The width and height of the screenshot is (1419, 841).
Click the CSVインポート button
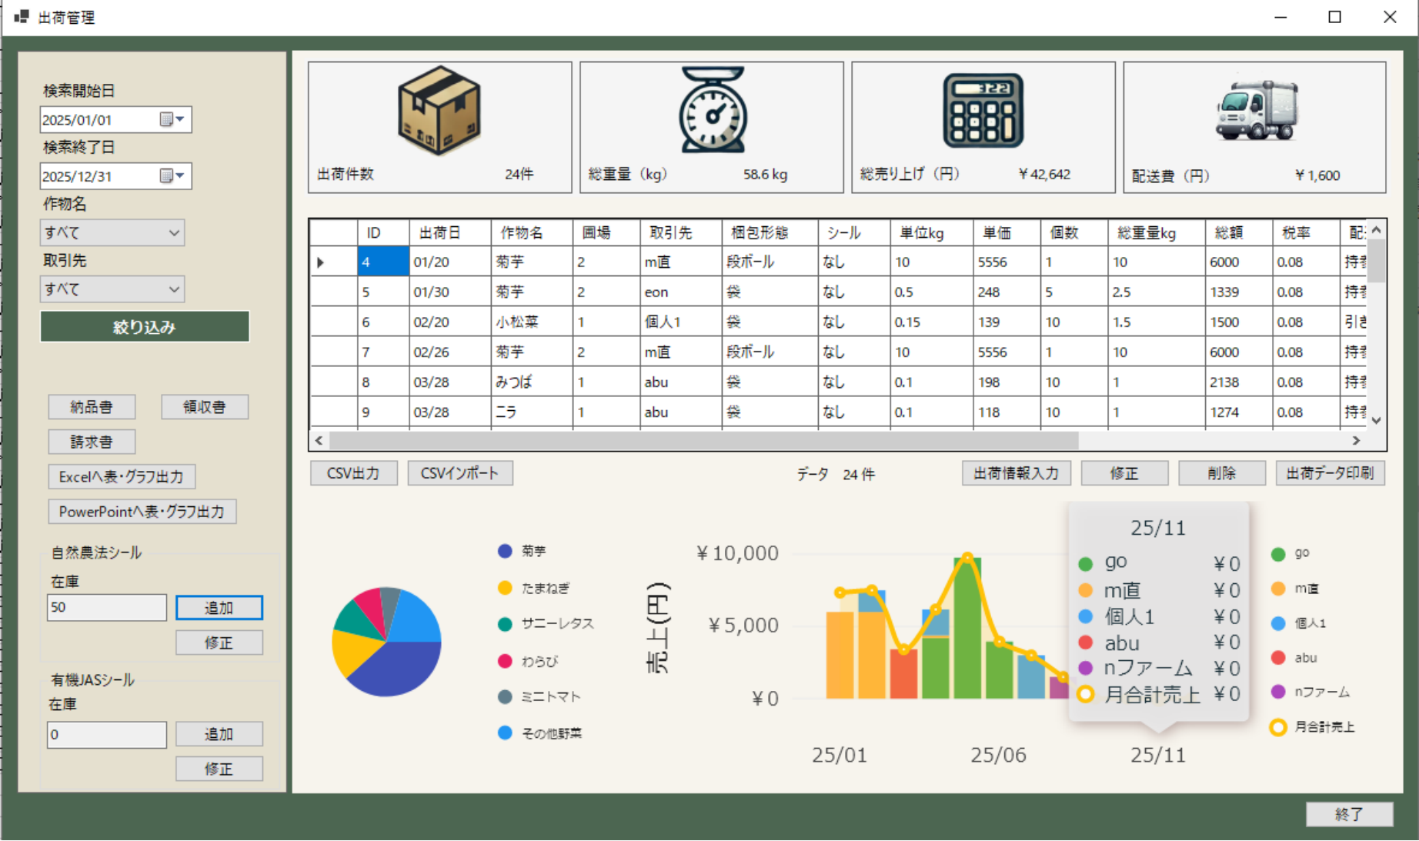459,472
